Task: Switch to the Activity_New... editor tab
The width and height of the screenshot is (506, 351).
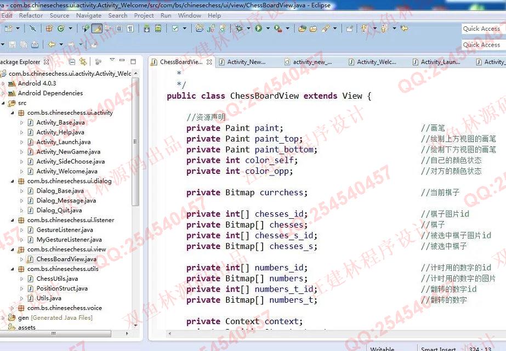Action: tap(246, 61)
